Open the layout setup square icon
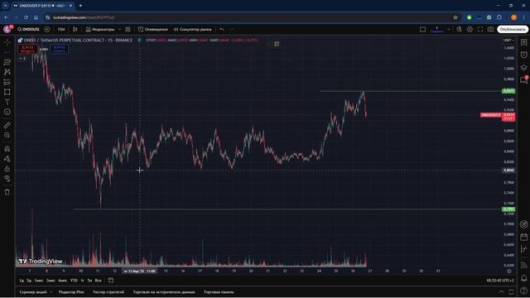 click(x=422, y=30)
